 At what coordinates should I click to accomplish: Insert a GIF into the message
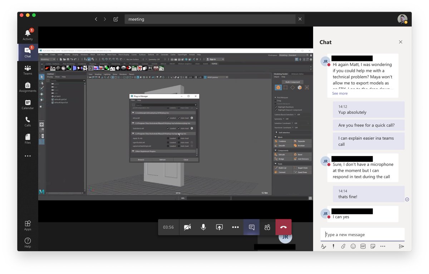363,246
